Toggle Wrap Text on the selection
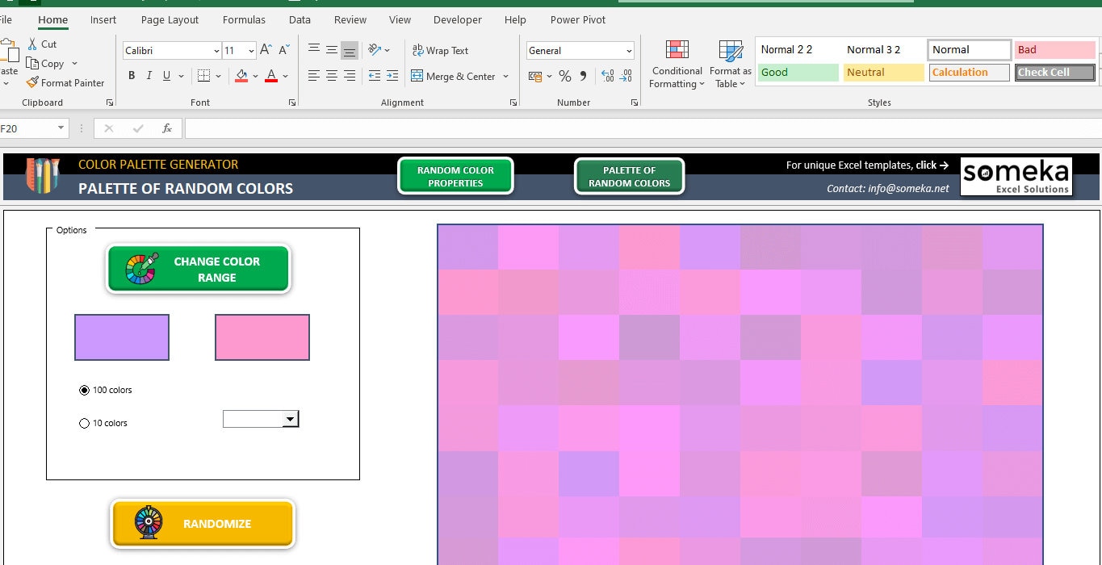Viewport: 1102px width, 565px height. point(441,50)
